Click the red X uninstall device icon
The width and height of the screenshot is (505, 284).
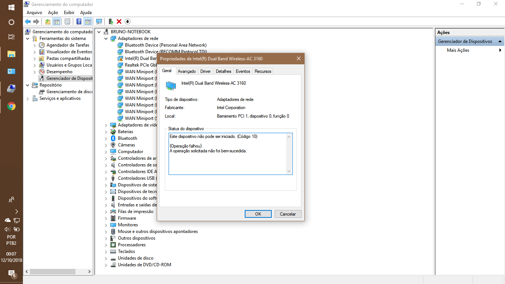click(x=119, y=21)
